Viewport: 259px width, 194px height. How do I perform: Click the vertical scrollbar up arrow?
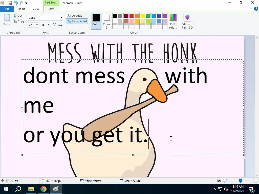tap(257, 37)
